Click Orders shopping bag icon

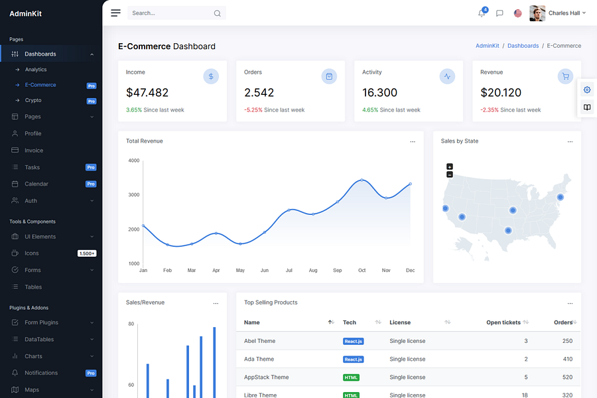tap(329, 76)
